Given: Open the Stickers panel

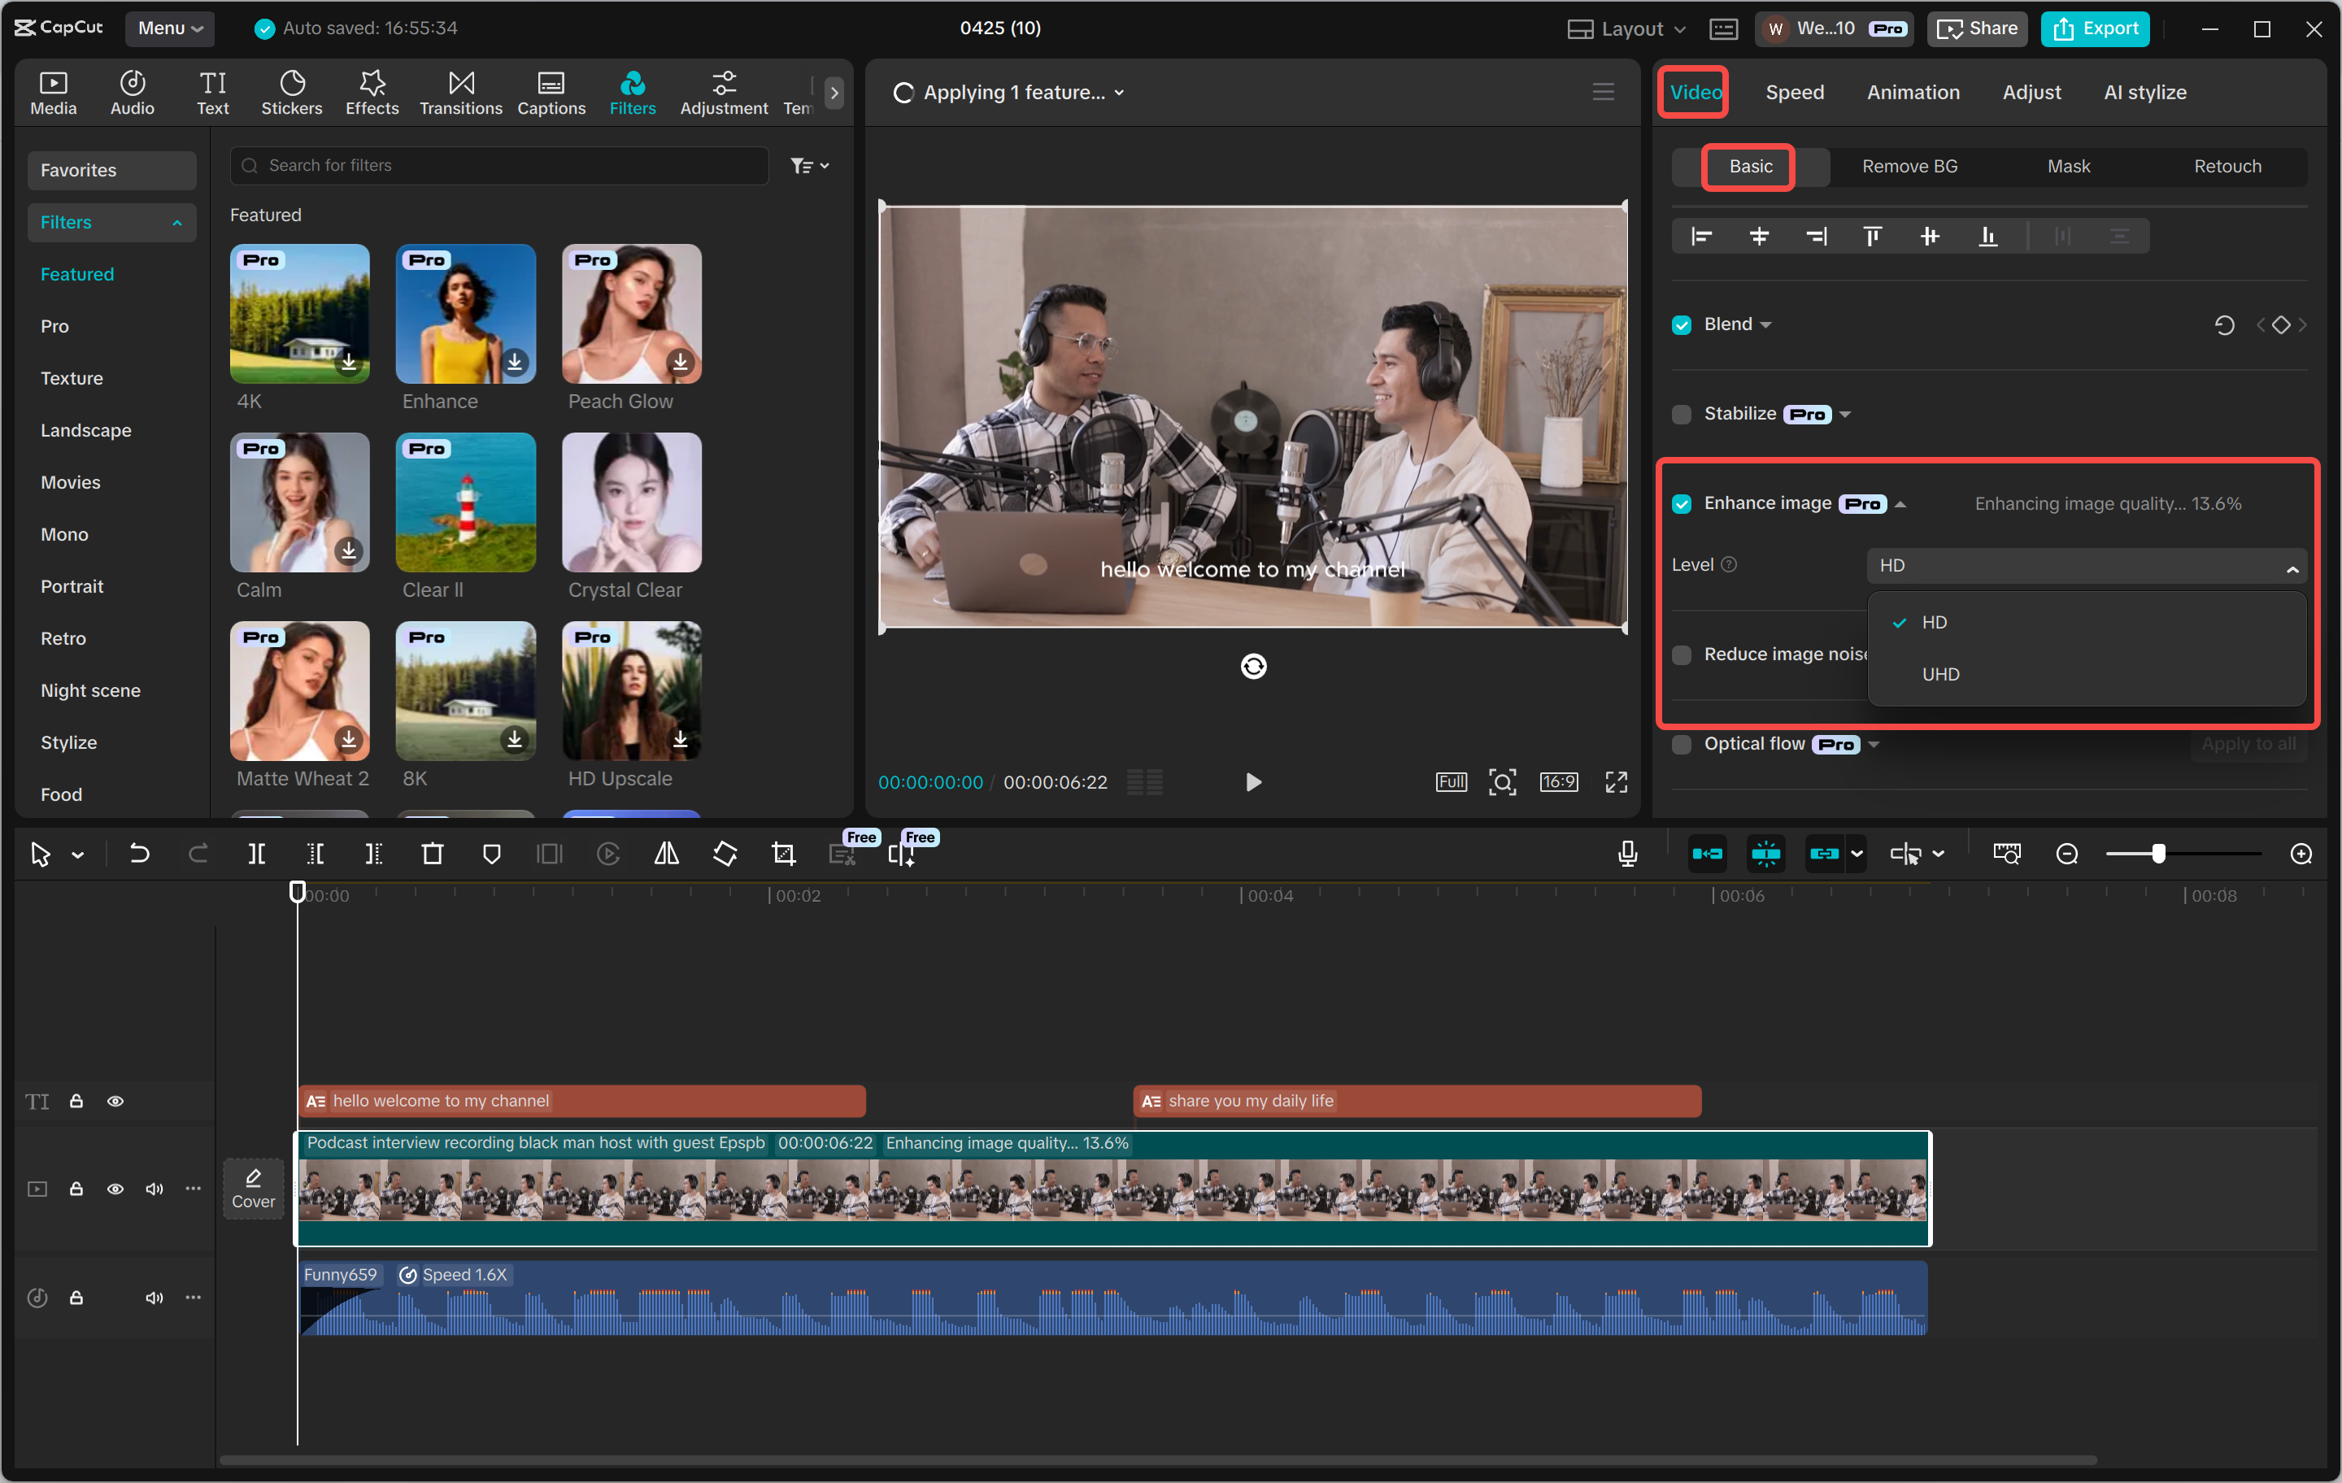Looking at the screenshot, I should 292,94.
